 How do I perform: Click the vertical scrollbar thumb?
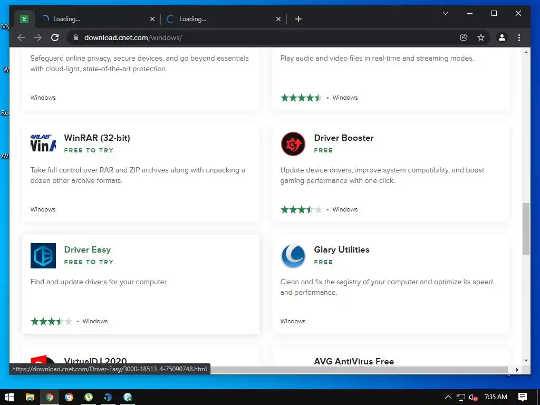[x=526, y=229]
